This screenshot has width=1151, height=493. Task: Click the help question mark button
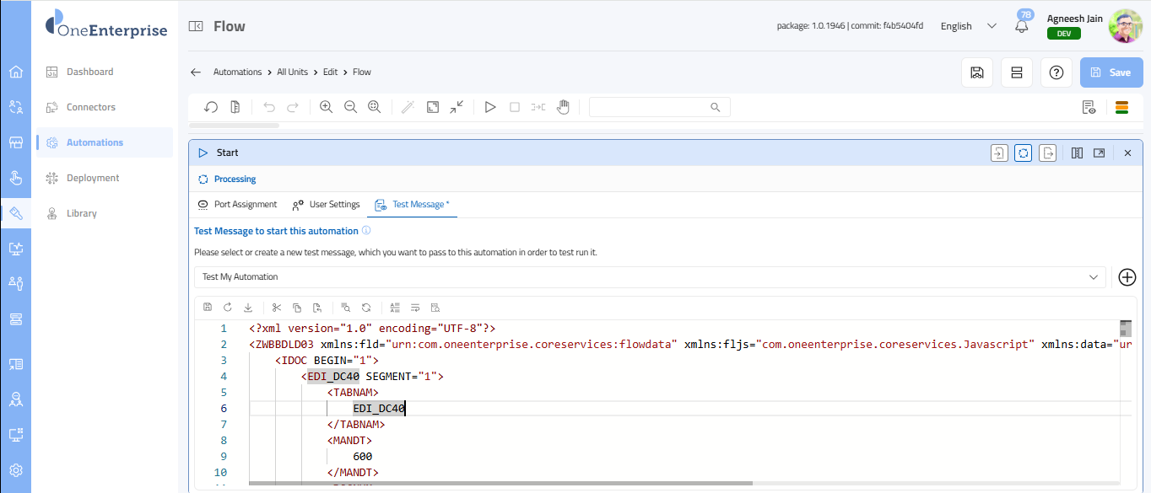pyautogui.click(x=1056, y=72)
